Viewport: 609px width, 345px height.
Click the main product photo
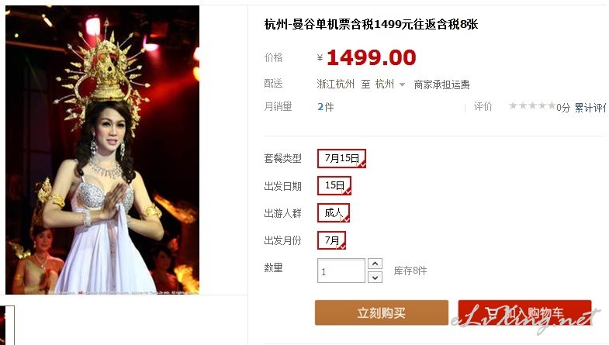click(102, 150)
